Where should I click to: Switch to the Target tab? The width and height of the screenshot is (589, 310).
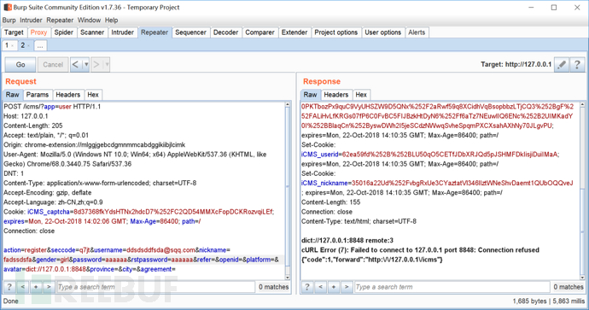coord(14,32)
